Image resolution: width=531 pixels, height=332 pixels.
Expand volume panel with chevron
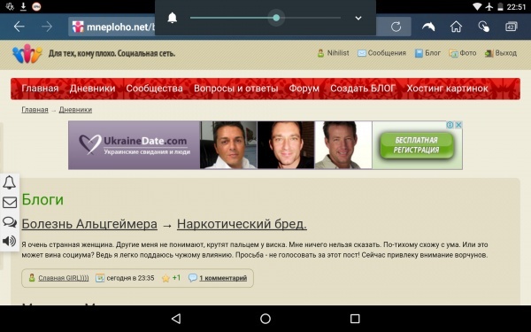358,18
